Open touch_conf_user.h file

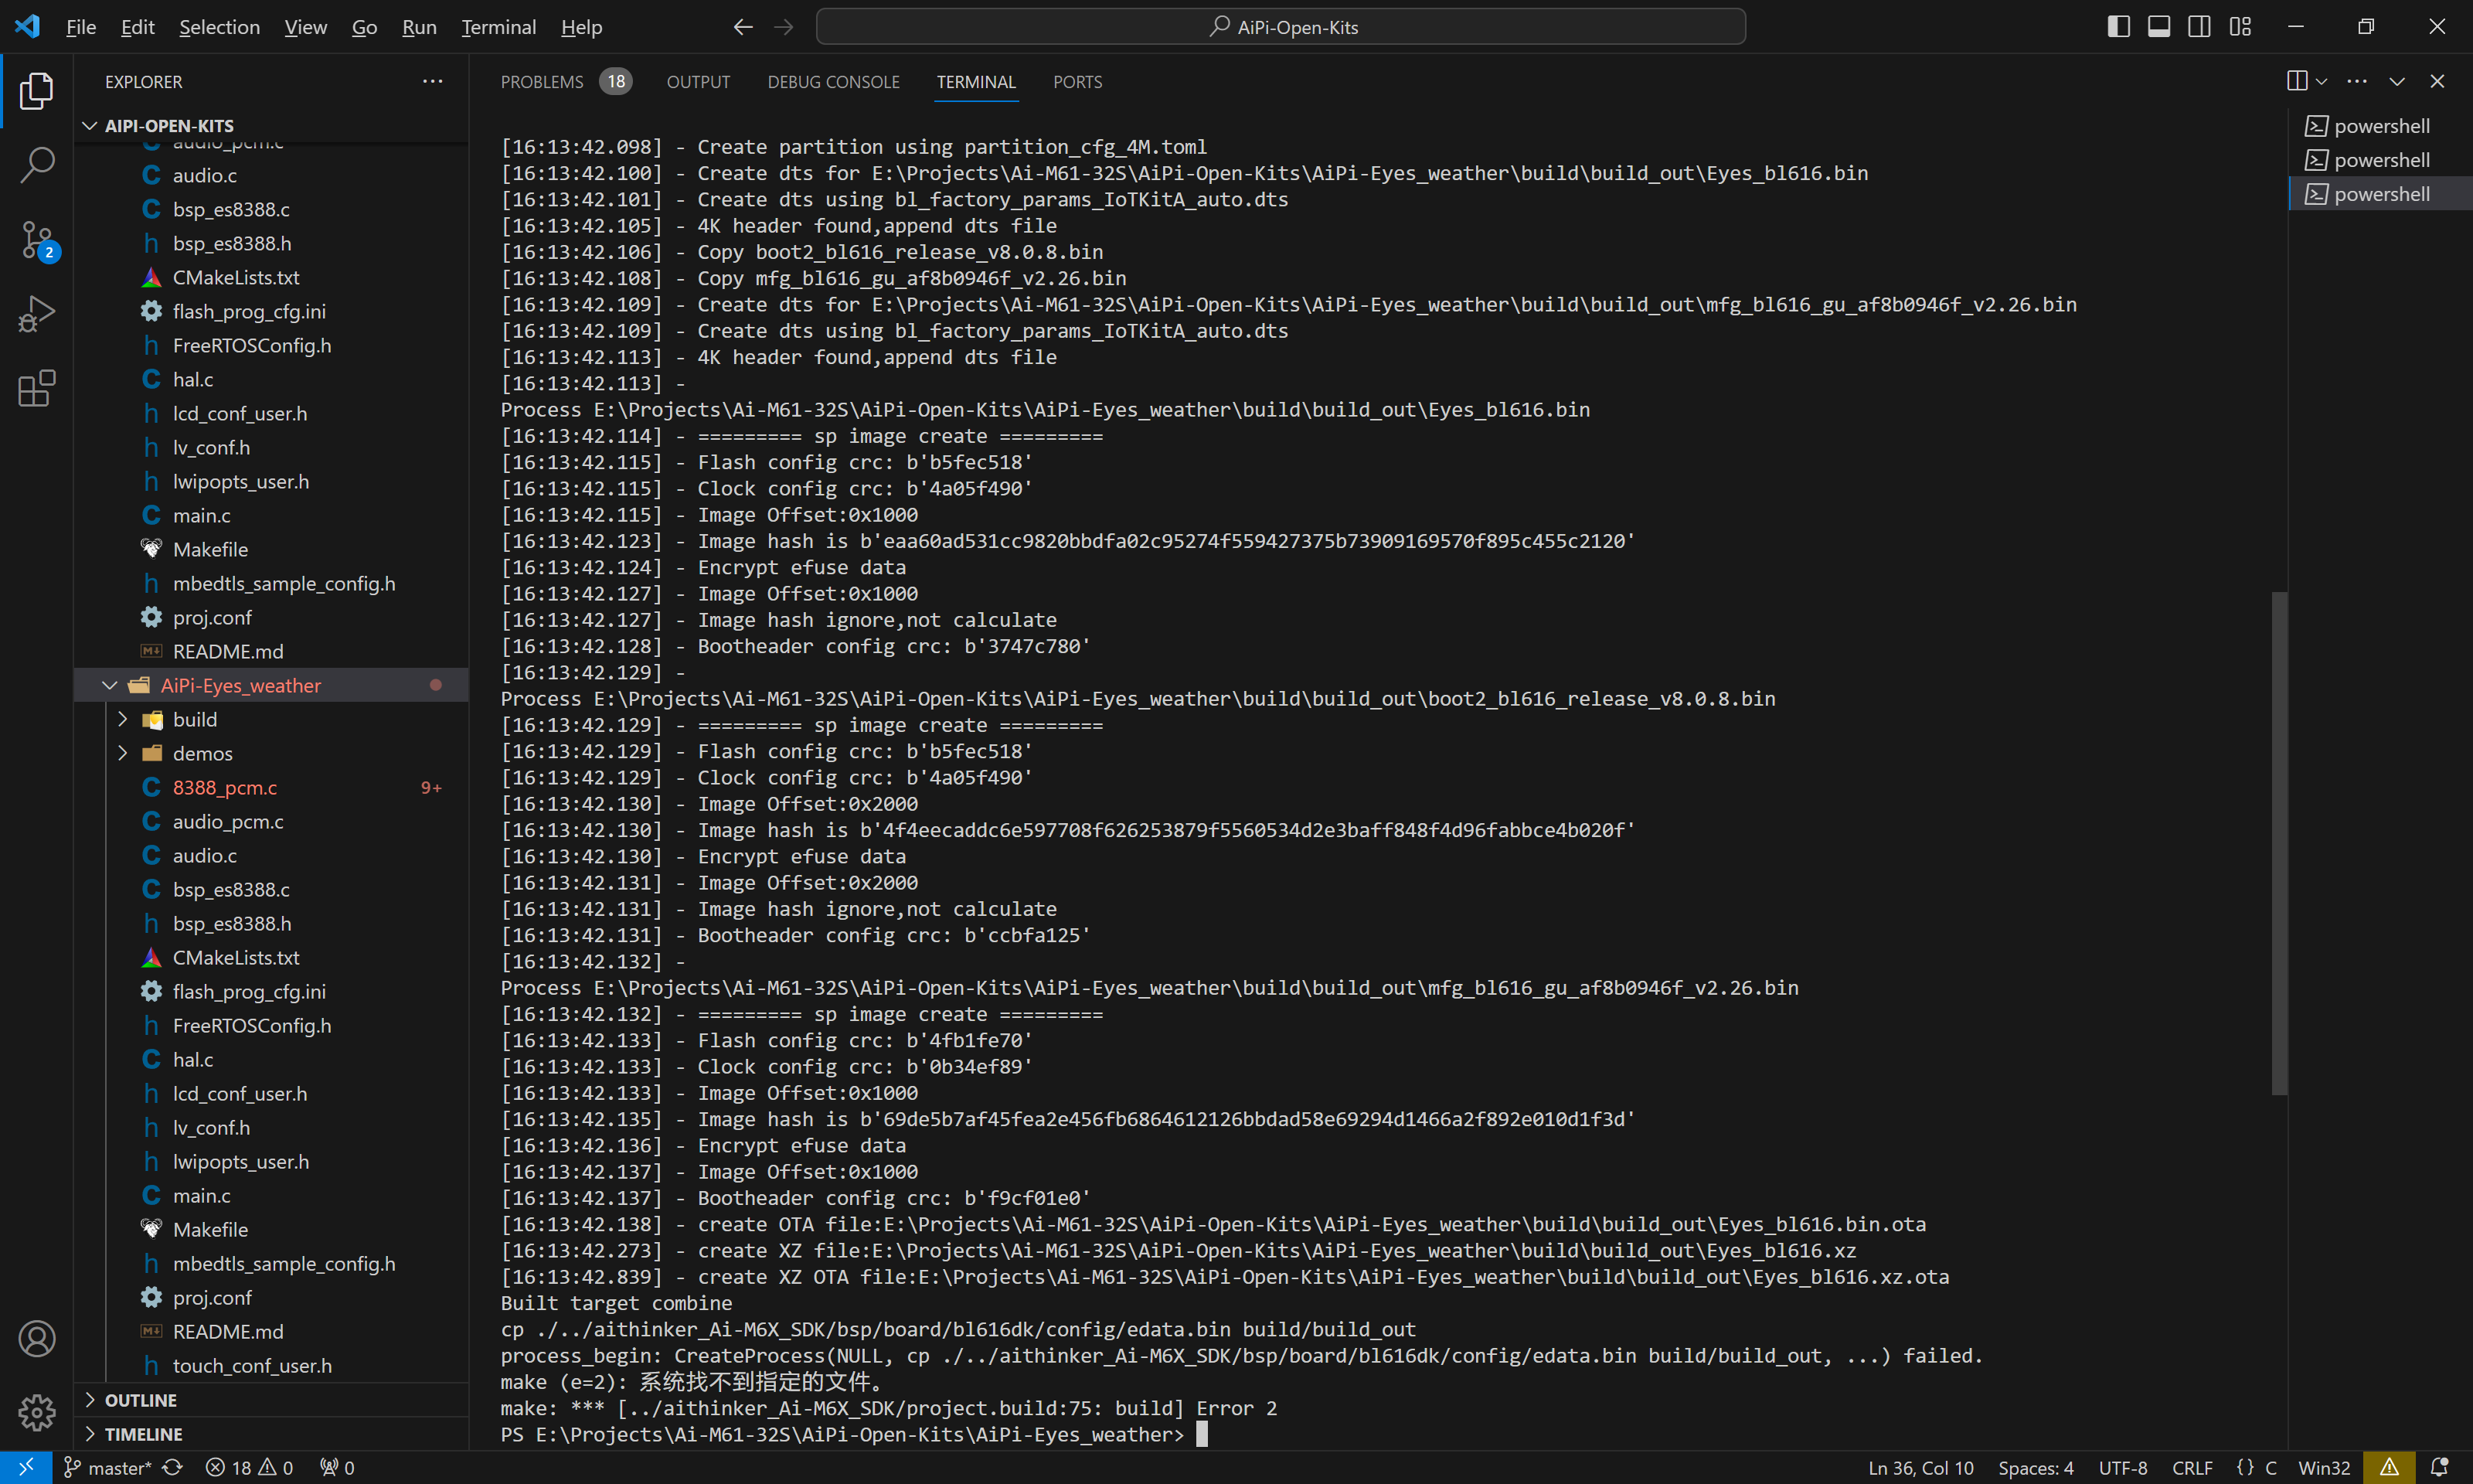(x=270, y=1365)
